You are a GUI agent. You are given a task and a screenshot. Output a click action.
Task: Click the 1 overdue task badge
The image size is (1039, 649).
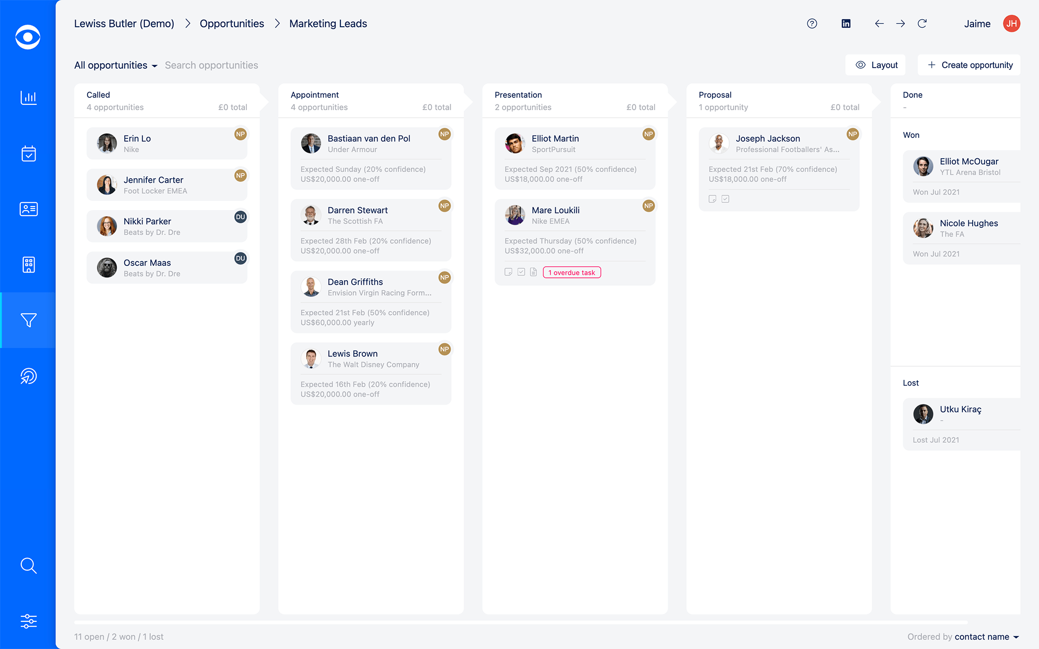tap(571, 272)
